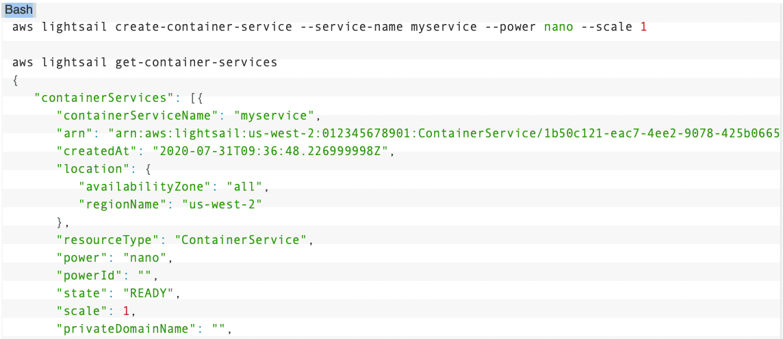Click the "ContainerService" resourceType value

(240, 240)
